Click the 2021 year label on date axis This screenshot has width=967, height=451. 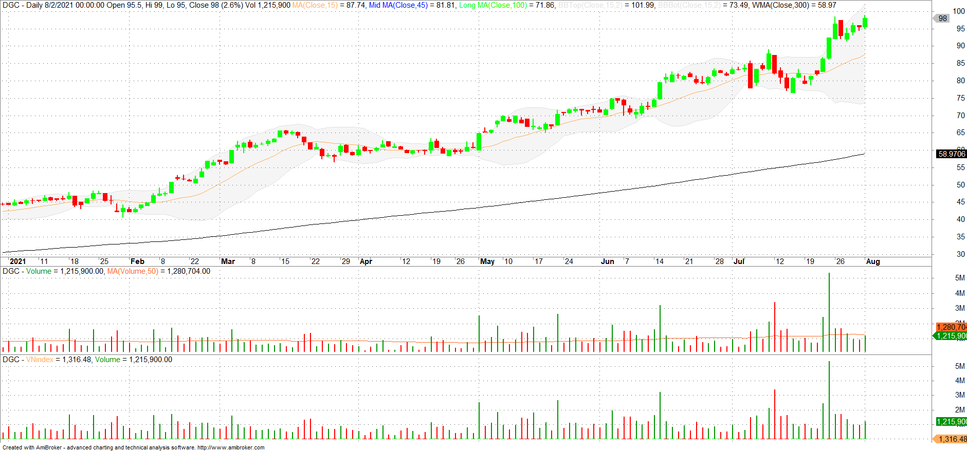click(x=17, y=261)
